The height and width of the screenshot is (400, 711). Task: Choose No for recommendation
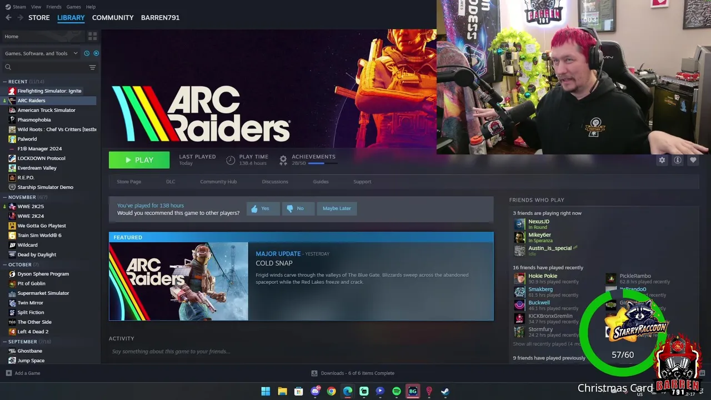(298, 208)
